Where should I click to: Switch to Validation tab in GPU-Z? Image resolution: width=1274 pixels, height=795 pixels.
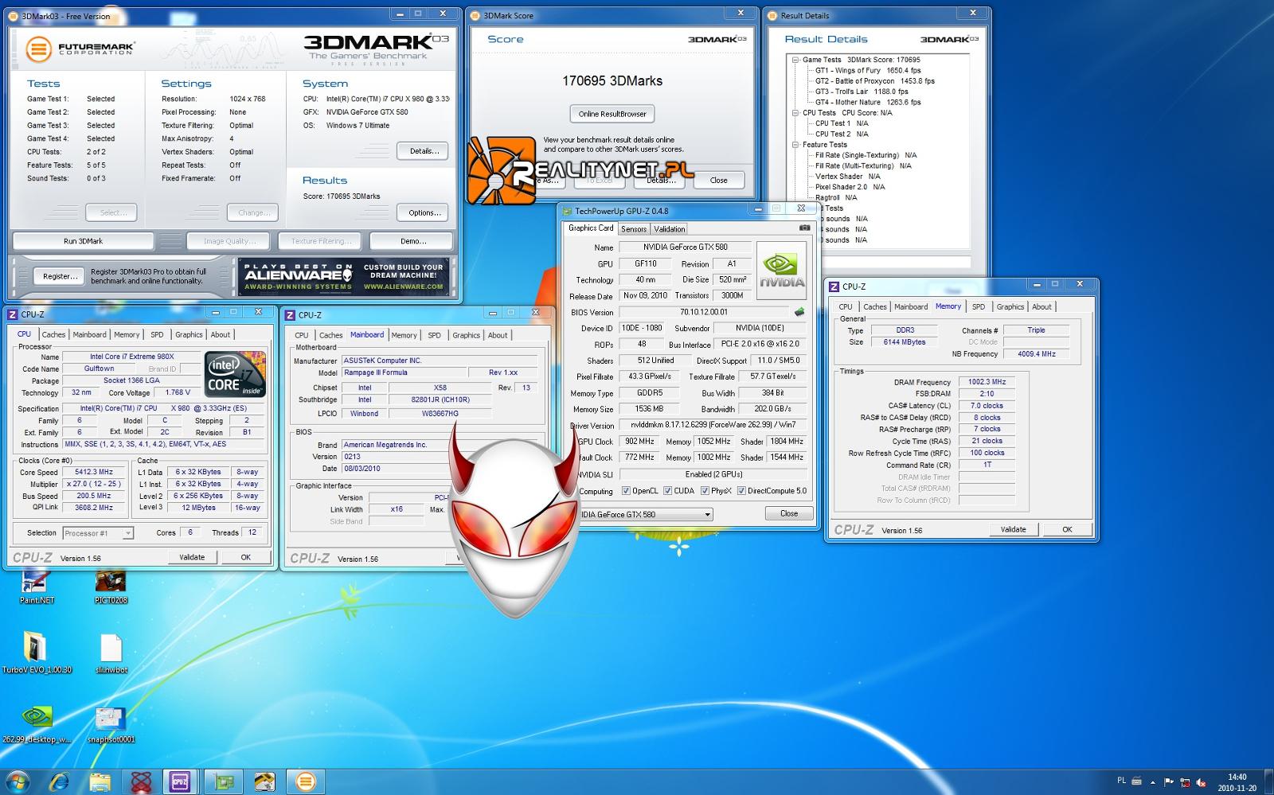pos(670,229)
